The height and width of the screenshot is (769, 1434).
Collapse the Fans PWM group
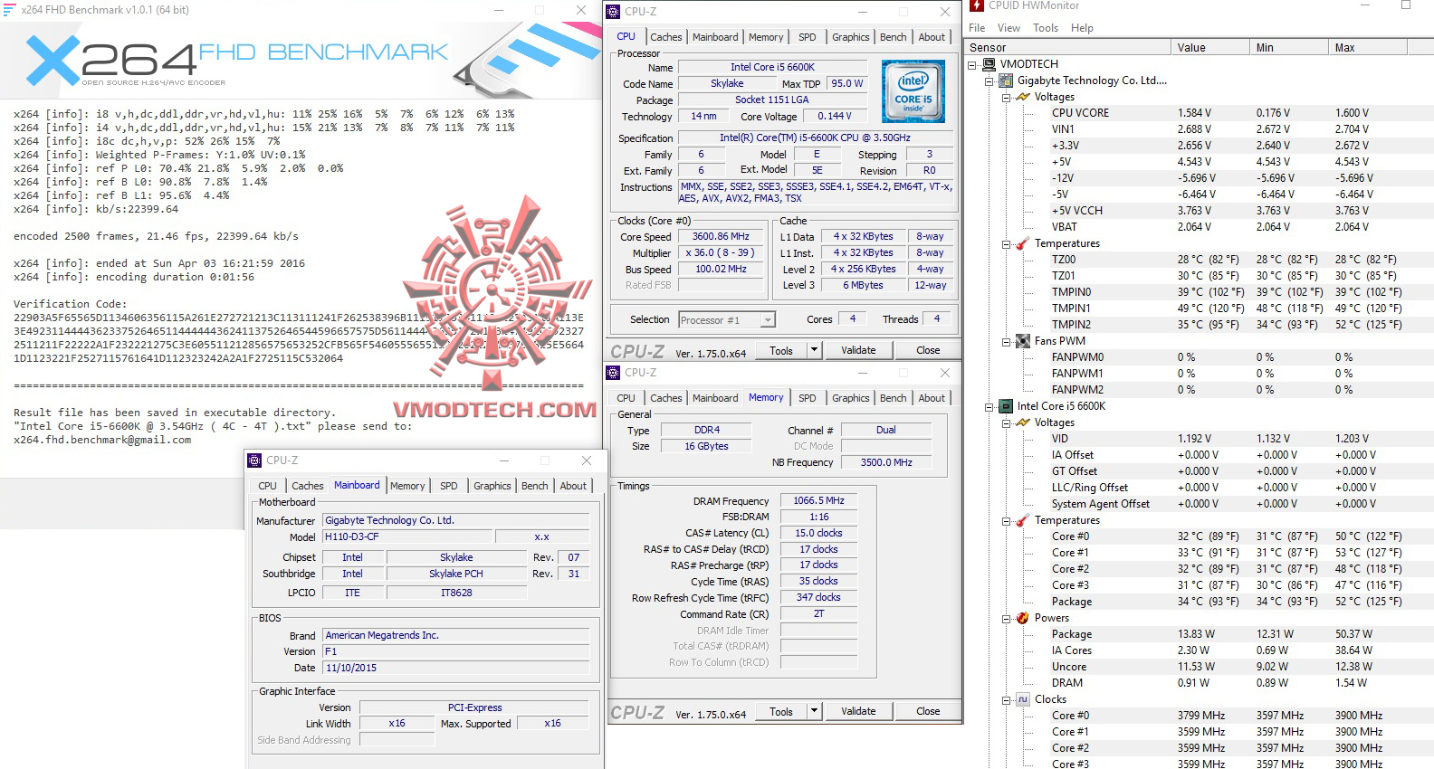1007,341
